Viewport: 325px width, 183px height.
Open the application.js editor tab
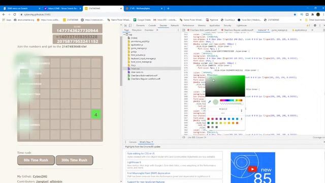point(299,30)
